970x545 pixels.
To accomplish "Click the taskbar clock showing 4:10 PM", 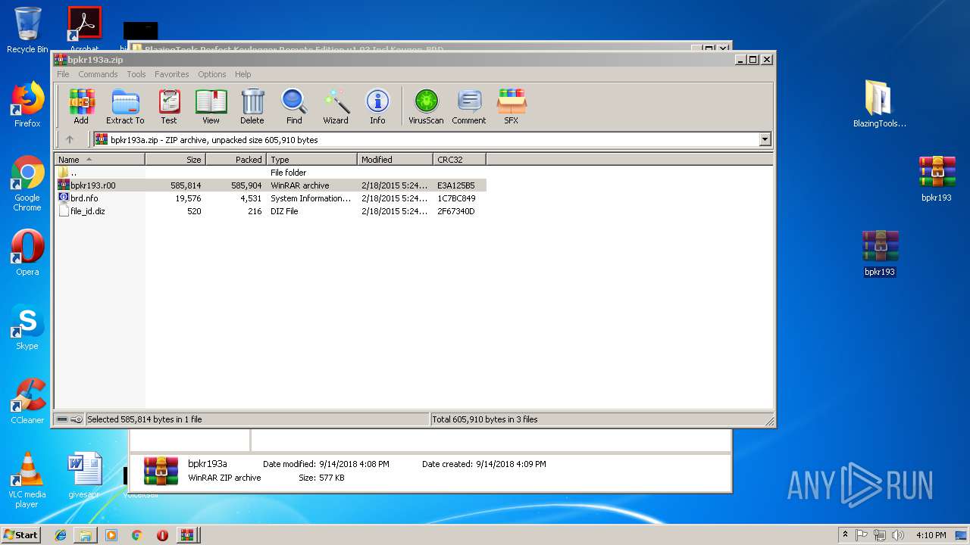I will [x=931, y=535].
